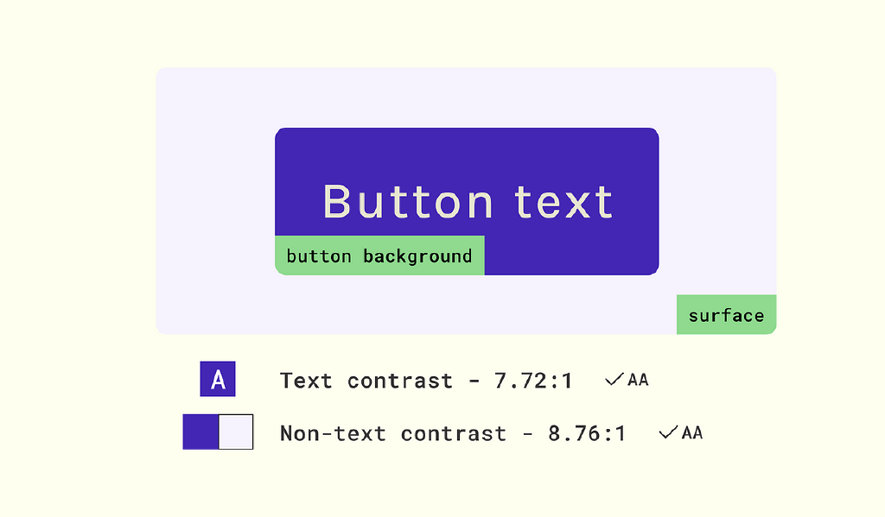The height and width of the screenshot is (517, 885).
Task: Click the dash before the 8.76:1 ratio
Action: (527, 433)
